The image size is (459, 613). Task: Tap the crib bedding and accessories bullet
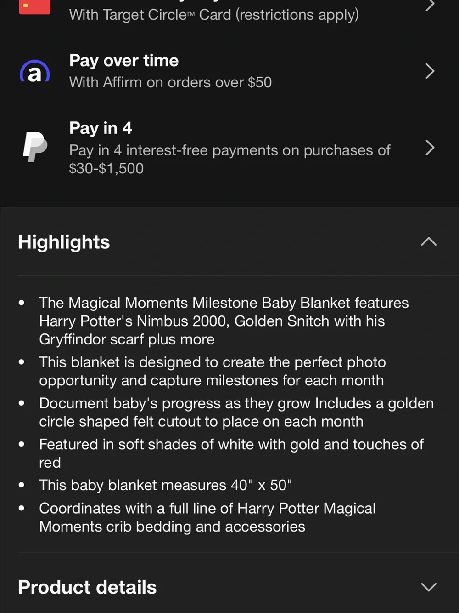click(x=207, y=517)
